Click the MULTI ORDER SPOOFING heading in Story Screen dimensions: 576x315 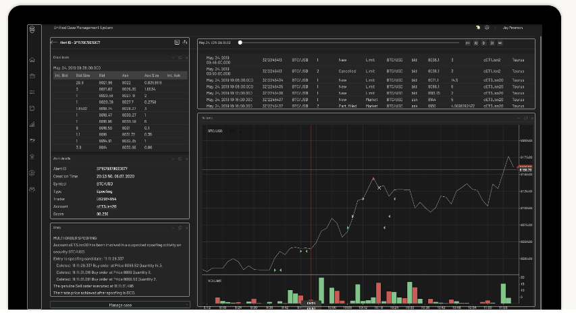75,238
